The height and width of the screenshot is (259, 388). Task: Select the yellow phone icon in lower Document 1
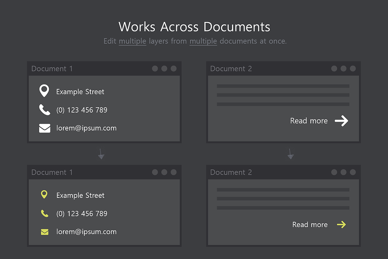(44, 213)
